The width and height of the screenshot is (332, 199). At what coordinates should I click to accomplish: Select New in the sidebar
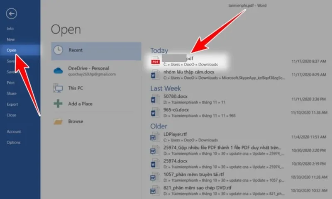click(10, 39)
